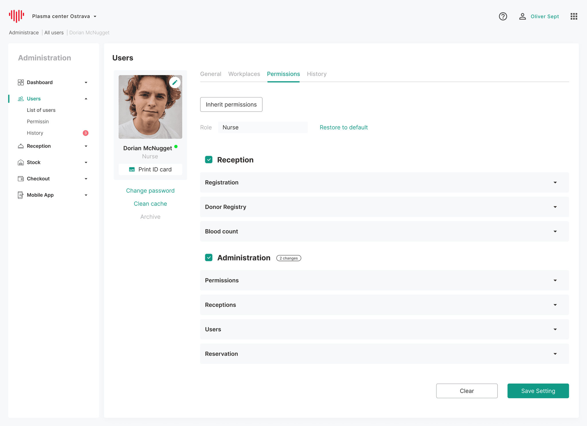Expand the Reservation permissions row

click(555, 354)
